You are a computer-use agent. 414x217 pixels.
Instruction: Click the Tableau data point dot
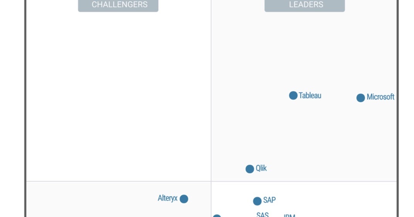click(x=293, y=96)
